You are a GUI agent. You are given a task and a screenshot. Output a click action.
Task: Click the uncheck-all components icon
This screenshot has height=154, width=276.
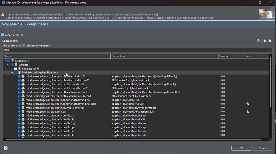[258, 41]
